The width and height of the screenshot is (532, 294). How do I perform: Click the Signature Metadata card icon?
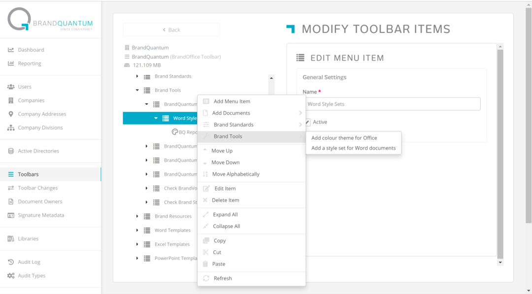[11, 215]
